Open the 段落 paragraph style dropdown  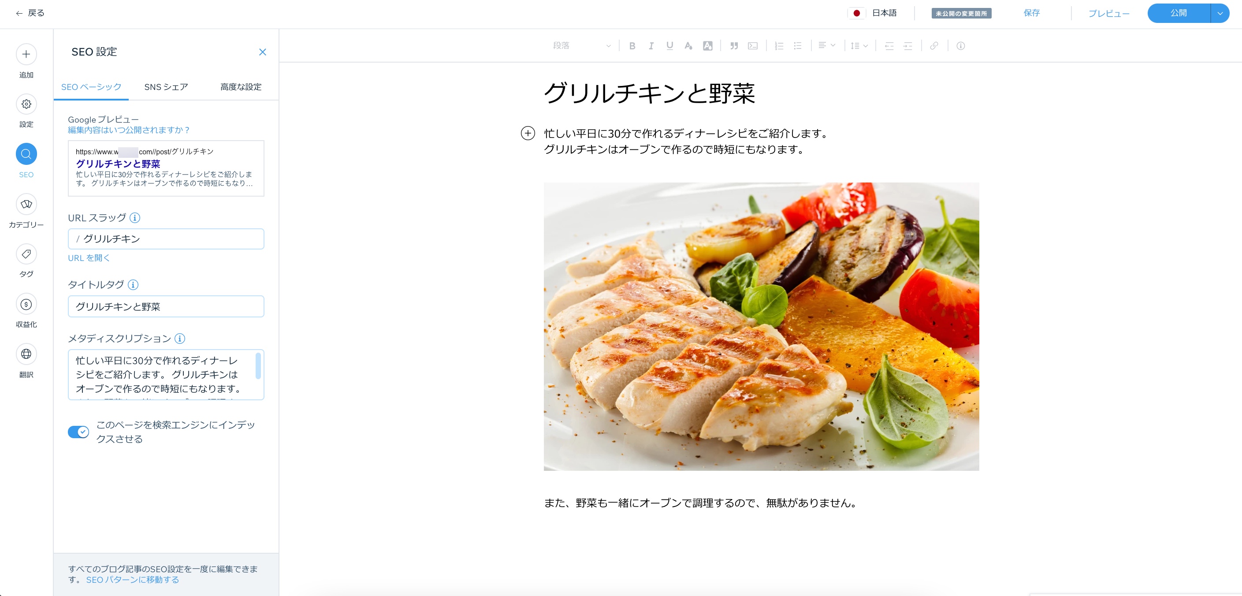(x=582, y=46)
